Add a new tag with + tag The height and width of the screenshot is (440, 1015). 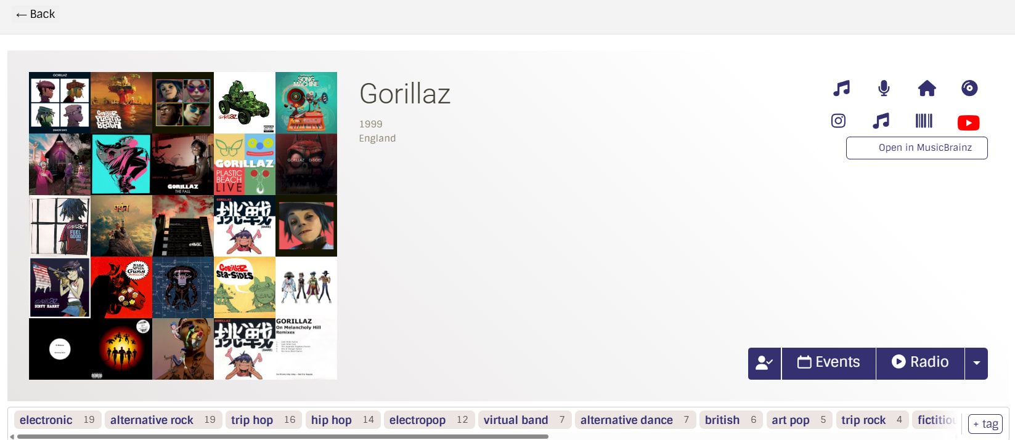(x=985, y=424)
